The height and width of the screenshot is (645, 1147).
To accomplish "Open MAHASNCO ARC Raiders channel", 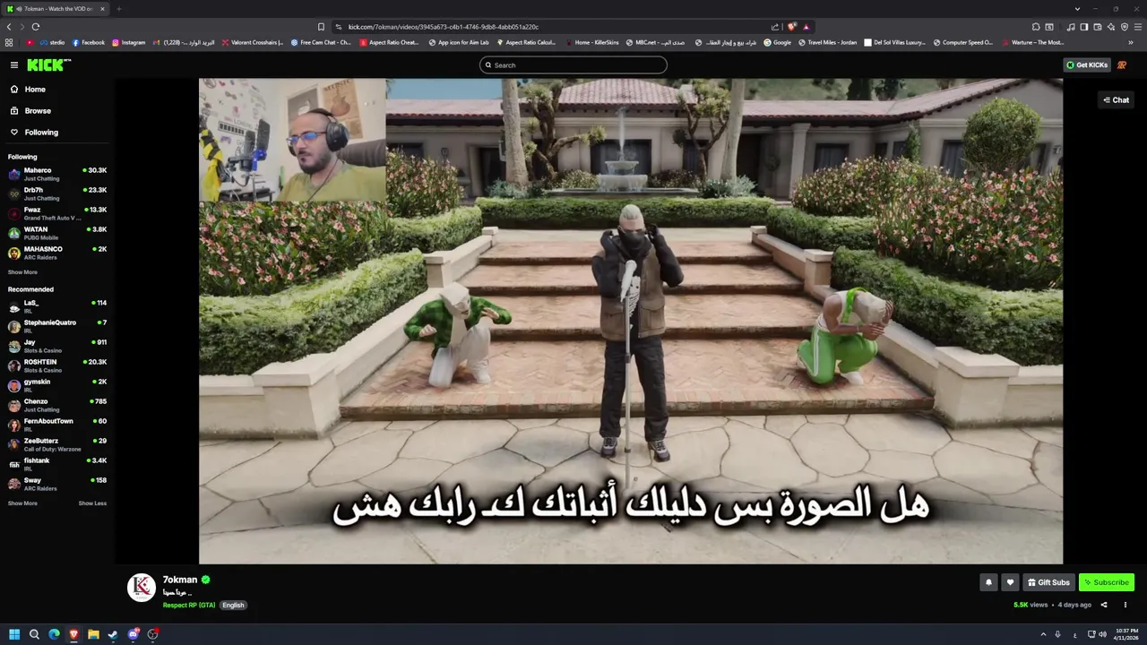I will 57,253.
